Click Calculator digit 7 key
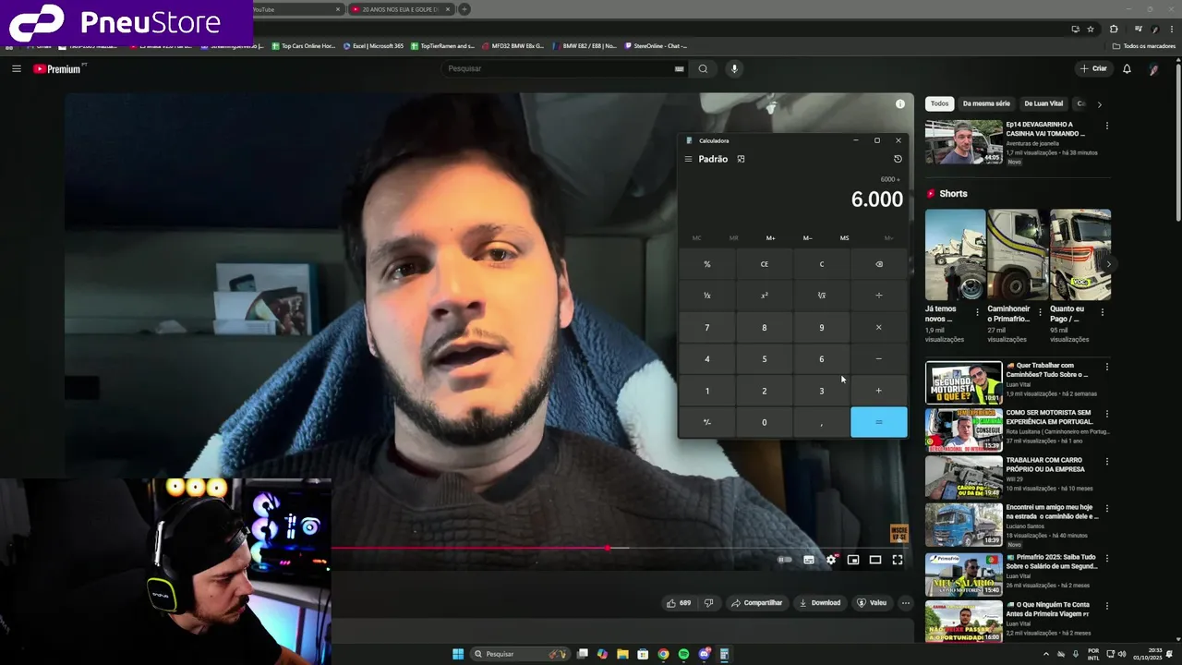 707,328
